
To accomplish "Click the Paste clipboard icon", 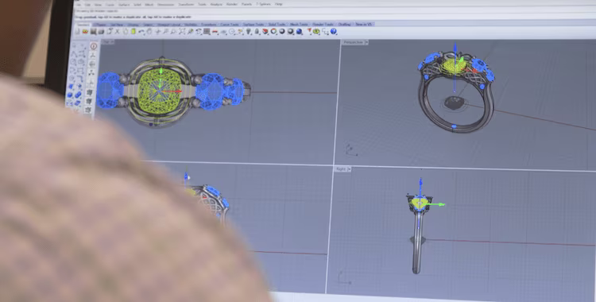I will click(x=134, y=32).
